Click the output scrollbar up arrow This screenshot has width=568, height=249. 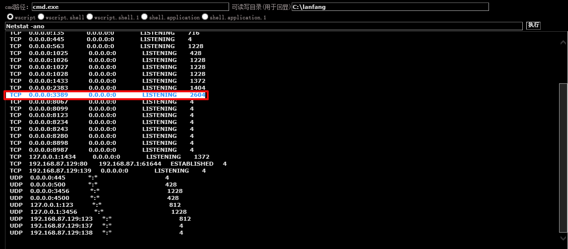[x=564, y=42]
